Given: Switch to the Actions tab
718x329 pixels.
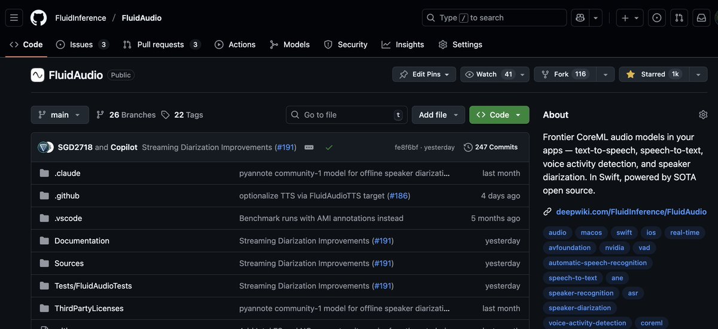Looking at the screenshot, I should (x=235, y=45).
